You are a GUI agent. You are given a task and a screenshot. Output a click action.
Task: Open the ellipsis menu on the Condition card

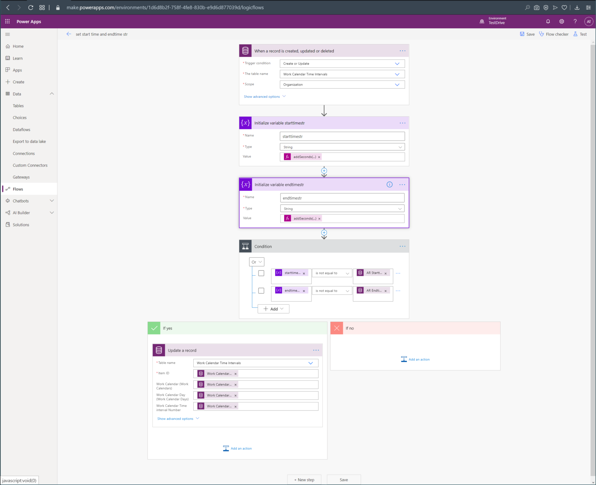pos(402,246)
